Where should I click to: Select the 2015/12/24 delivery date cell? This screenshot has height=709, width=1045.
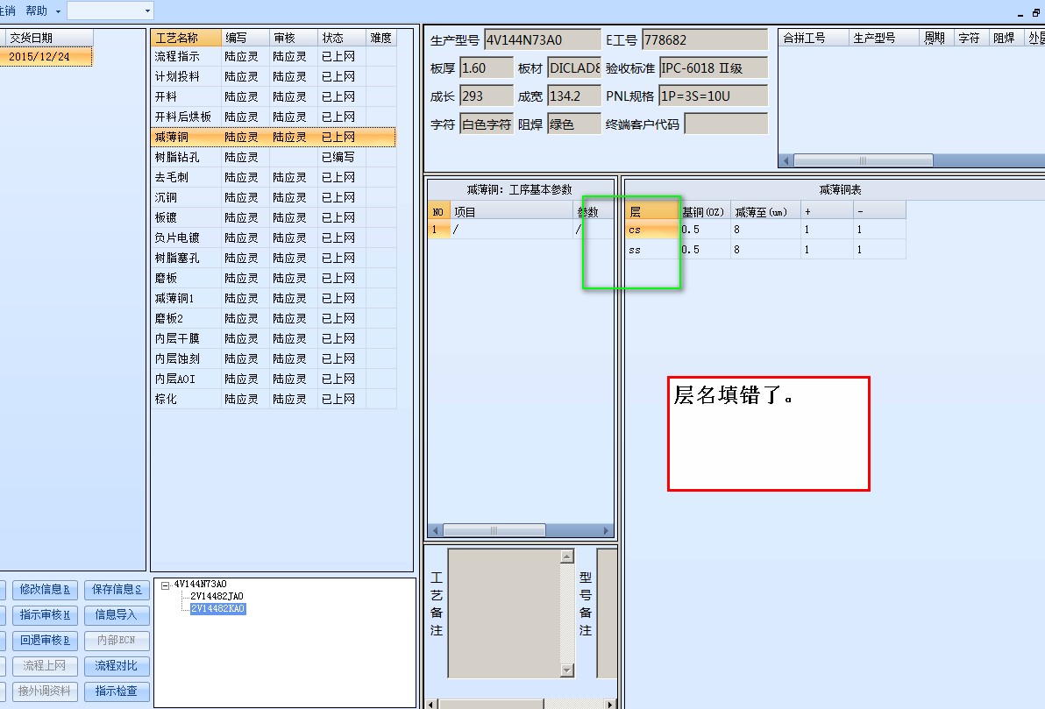pyautogui.click(x=46, y=57)
